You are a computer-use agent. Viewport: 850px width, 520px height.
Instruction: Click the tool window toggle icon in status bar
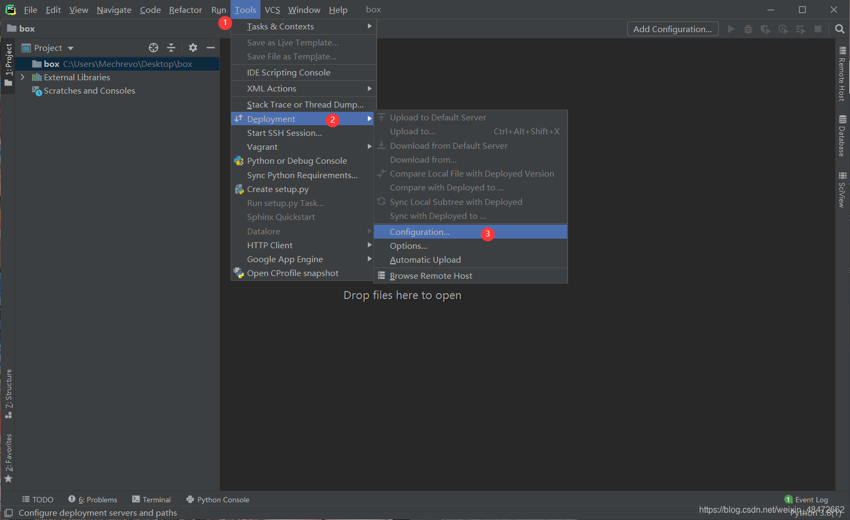point(9,513)
